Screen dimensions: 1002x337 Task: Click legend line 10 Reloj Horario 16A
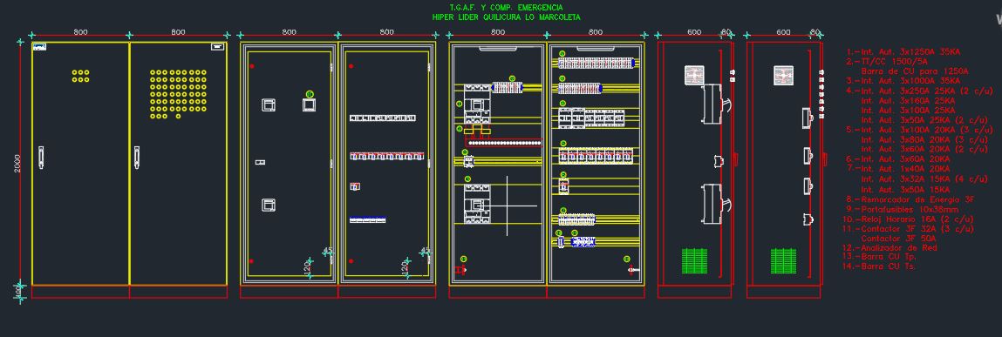click(908, 219)
